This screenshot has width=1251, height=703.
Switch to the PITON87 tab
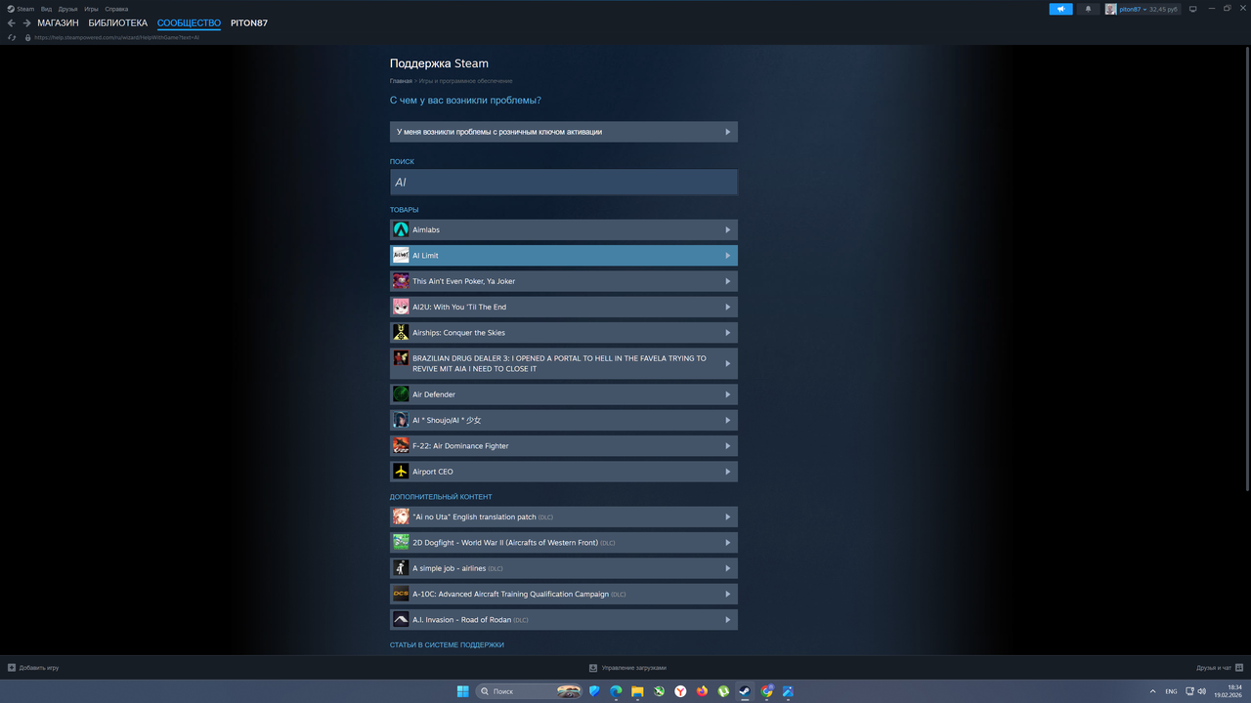point(249,23)
